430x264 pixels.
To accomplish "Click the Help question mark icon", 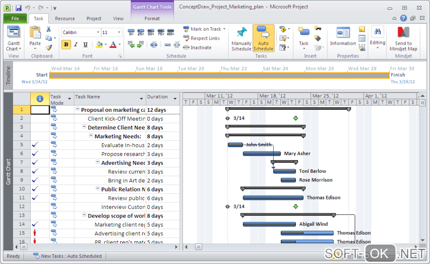I will click(x=403, y=18).
